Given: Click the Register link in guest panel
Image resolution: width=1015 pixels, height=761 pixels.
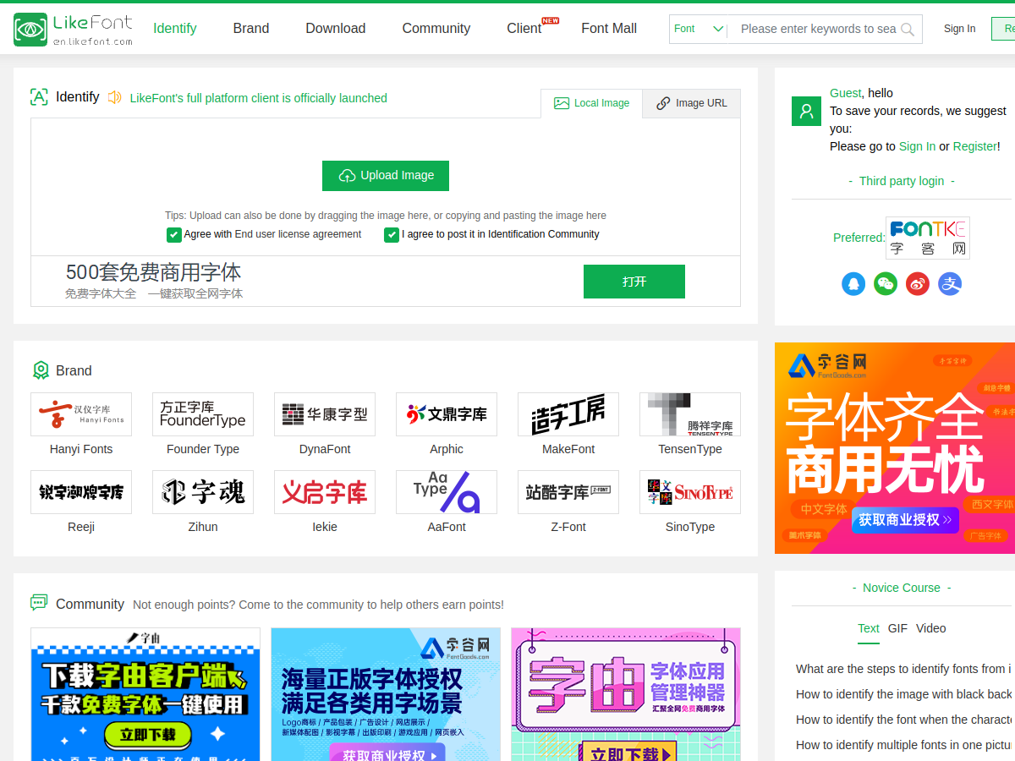Looking at the screenshot, I should pos(975,146).
